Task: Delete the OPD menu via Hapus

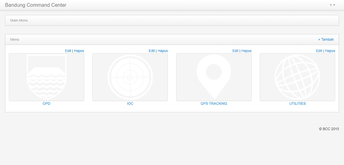Action: [79, 51]
